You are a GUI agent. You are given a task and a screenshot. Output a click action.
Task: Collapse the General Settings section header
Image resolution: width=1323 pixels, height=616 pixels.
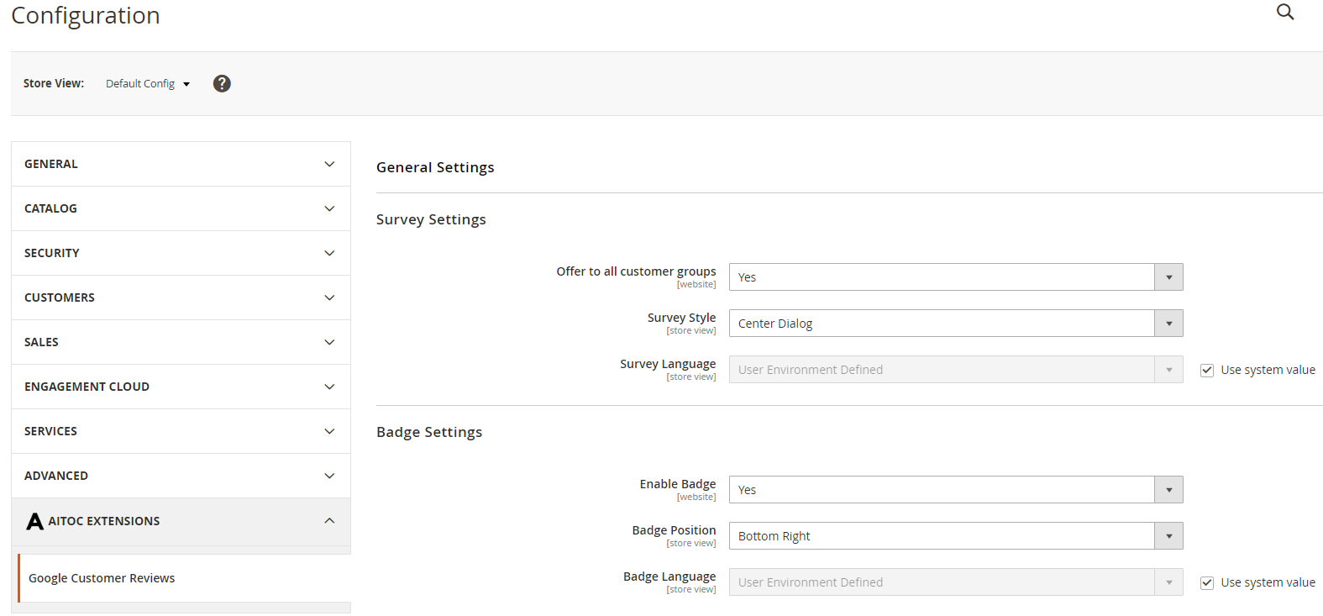(435, 167)
